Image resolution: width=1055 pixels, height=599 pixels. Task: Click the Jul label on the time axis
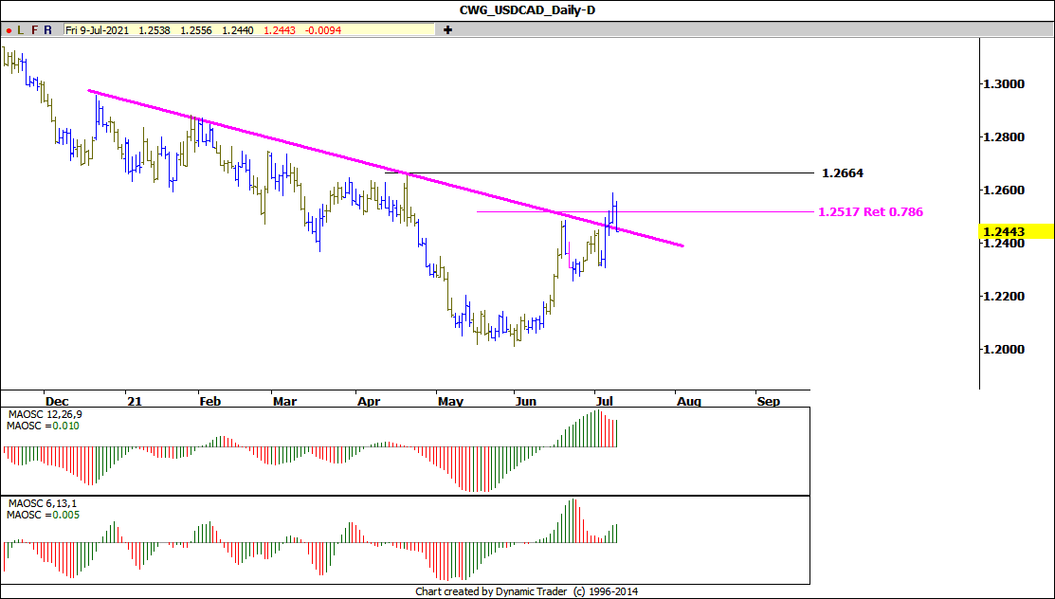pos(605,401)
